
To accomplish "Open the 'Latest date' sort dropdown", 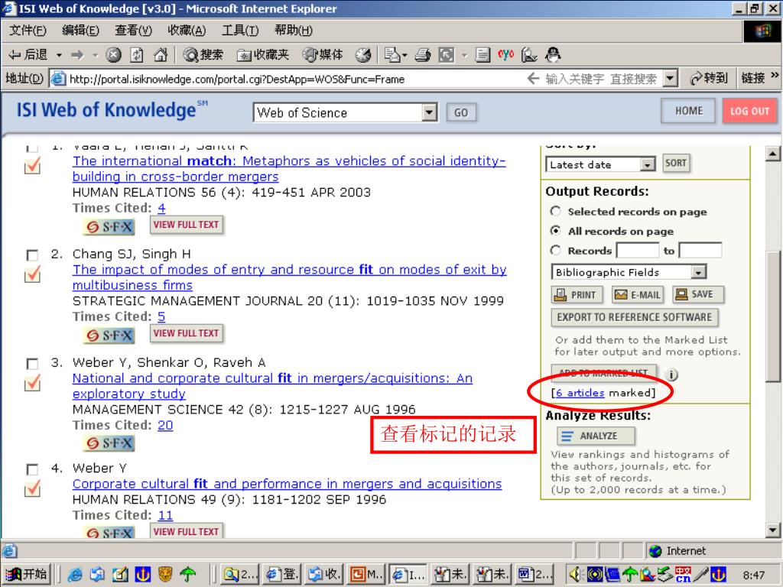I will tap(647, 164).
